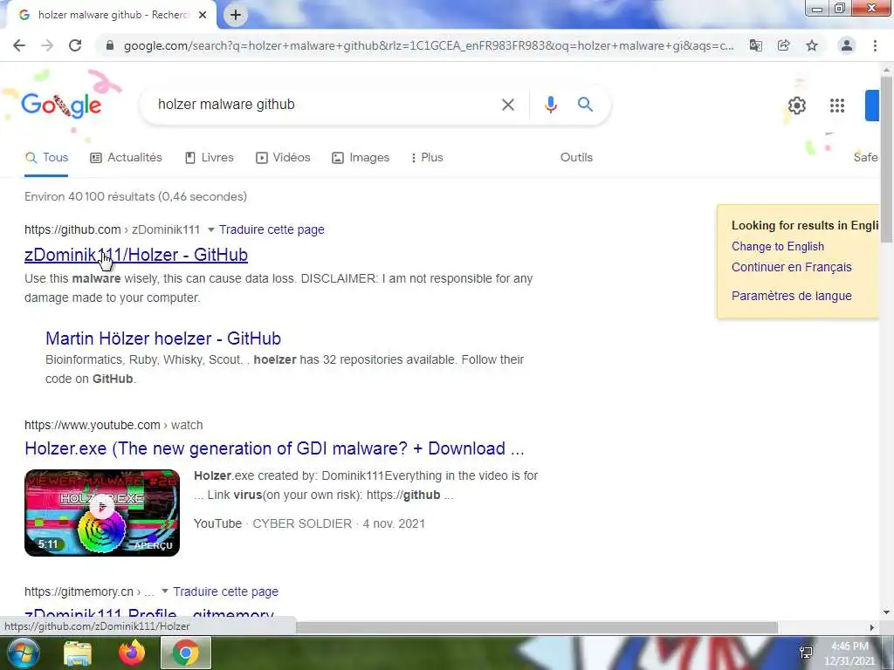Open Google search settings gear
Viewport: 894px width, 670px height.
pyautogui.click(x=797, y=106)
